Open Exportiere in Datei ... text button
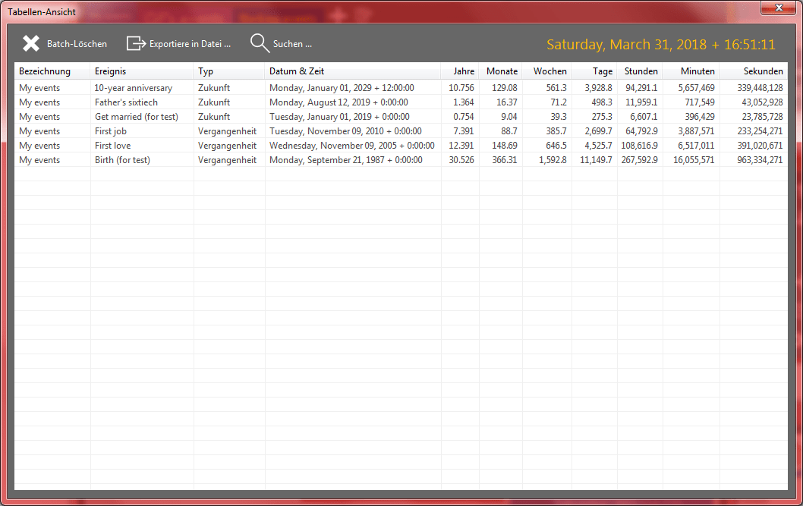 click(x=190, y=44)
